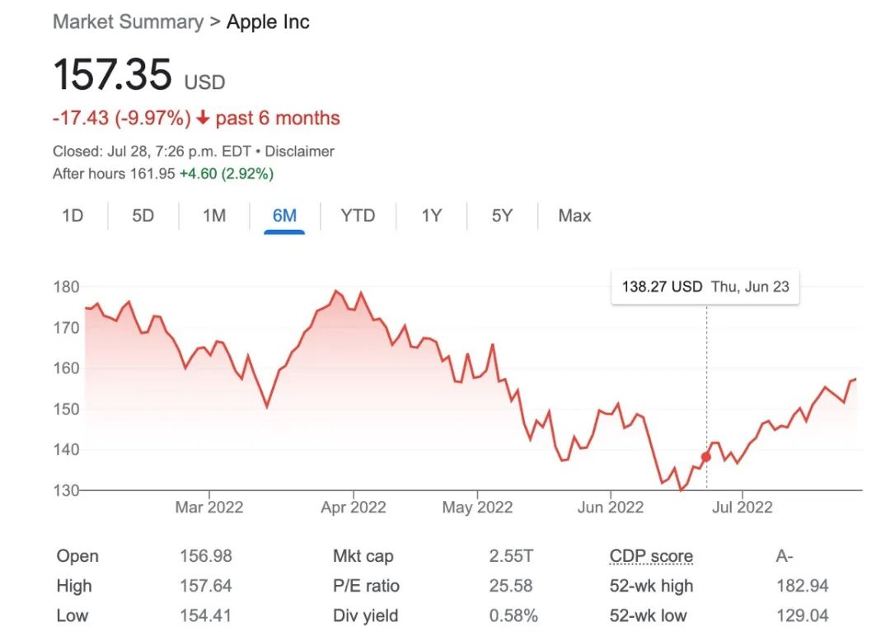The width and height of the screenshot is (890, 641).
Task: Click the Apple Inc title
Action: click(269, 22)
